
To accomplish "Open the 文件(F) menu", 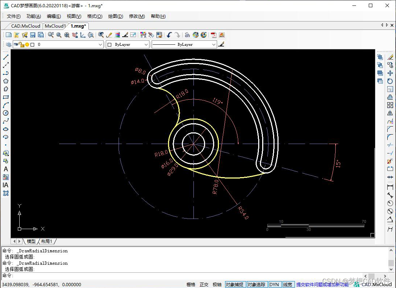I will pyautogui.click(x=14, y=16).
